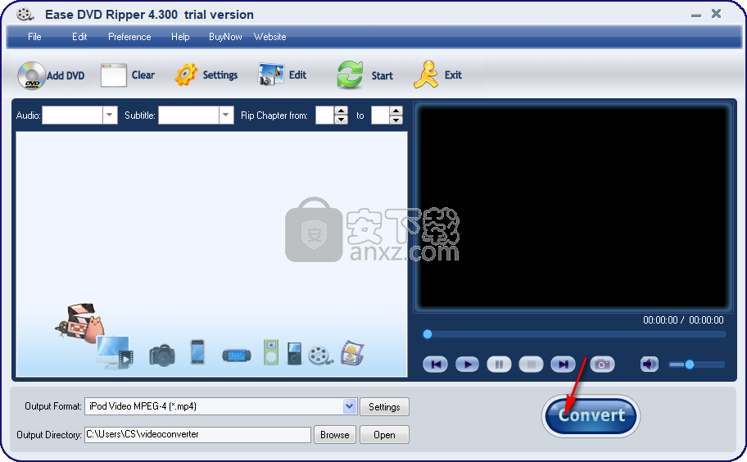Click the green iPod shuffle icon
747x462 pixels.
270,352
